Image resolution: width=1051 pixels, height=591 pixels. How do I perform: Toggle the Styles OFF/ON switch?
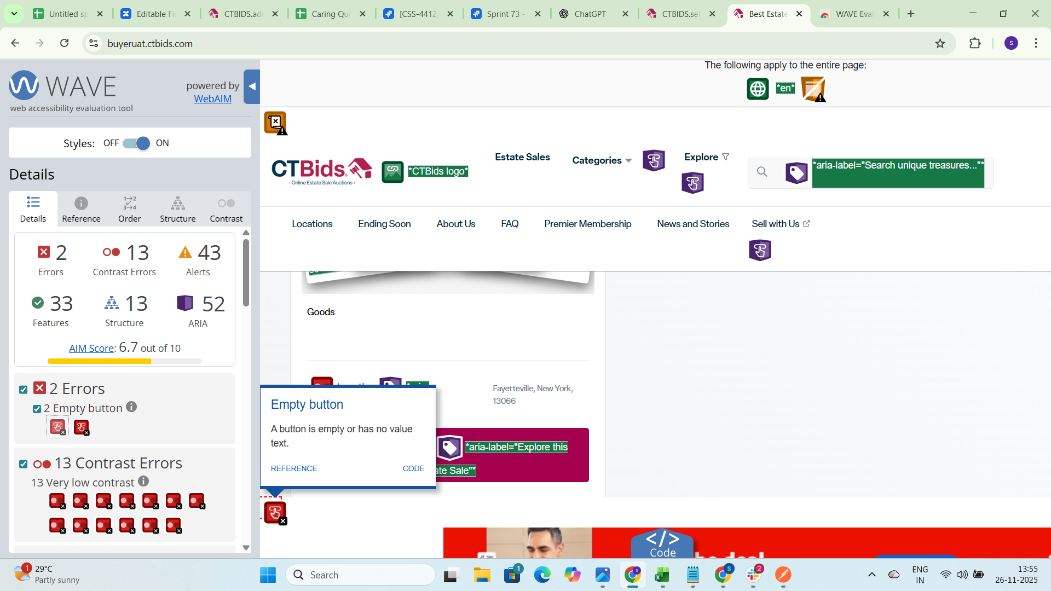click(137, 143)
